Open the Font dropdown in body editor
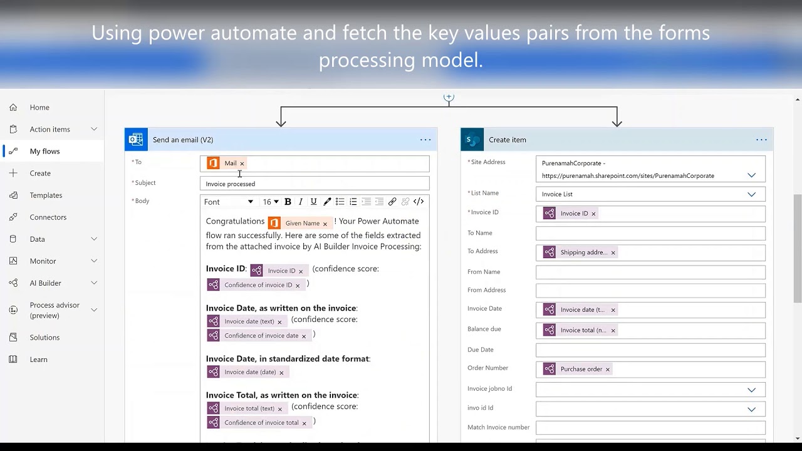The height and width of the screenshot is (451, 802). (x=229, y=202)
